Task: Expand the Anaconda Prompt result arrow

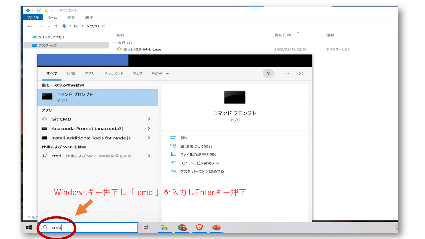Action: click(x=149, y=128)
